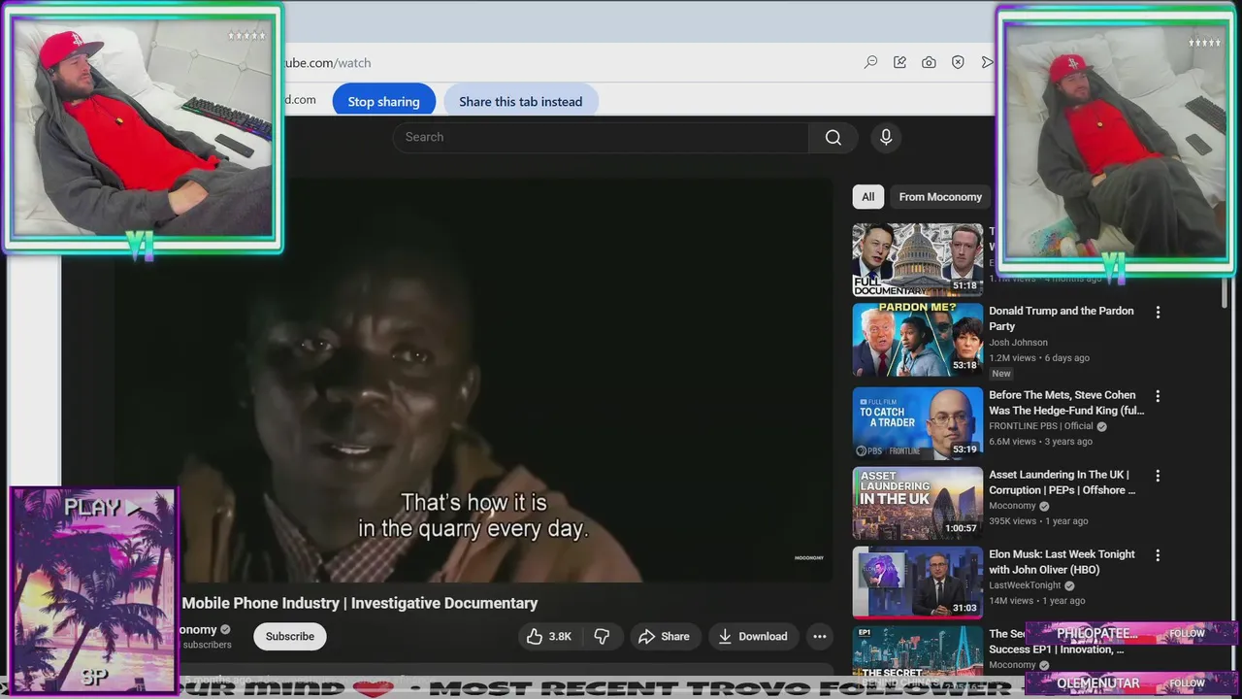Click the Mobile Phone Industry video title

360,603
